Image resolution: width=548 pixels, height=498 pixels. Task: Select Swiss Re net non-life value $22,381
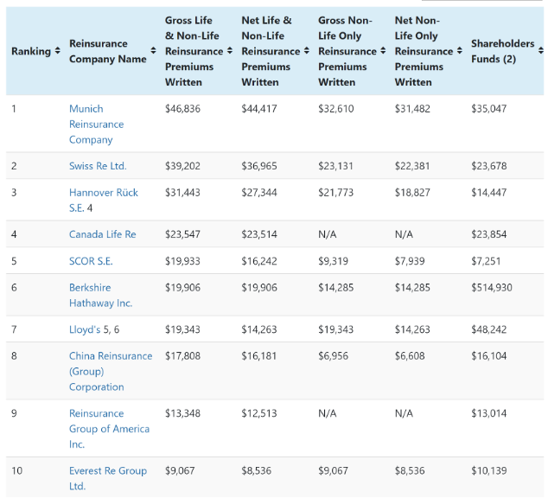[x=412, y=166]
